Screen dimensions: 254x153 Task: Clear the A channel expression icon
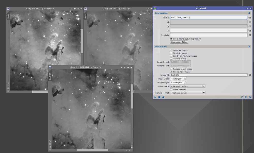tap(250, 31)
